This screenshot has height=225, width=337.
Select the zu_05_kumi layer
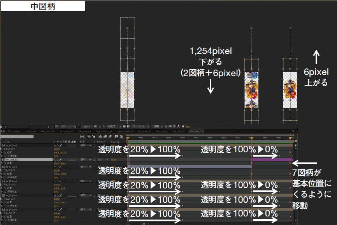(x=11, y=195)
